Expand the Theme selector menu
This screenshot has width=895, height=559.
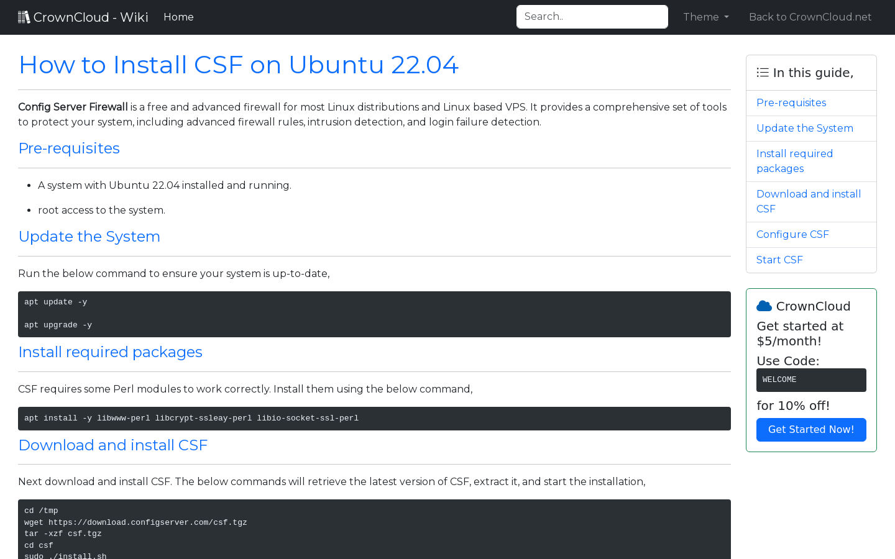[x=705, y=17]
